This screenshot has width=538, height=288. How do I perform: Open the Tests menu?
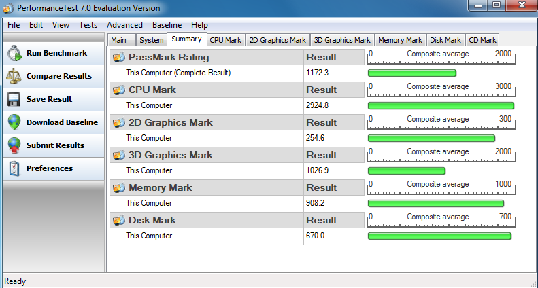point(88,25)
